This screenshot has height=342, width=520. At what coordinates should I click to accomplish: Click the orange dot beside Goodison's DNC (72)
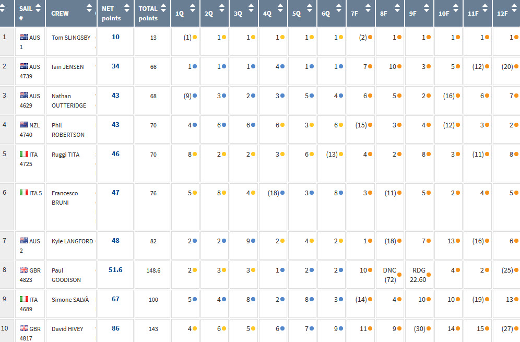399,274
